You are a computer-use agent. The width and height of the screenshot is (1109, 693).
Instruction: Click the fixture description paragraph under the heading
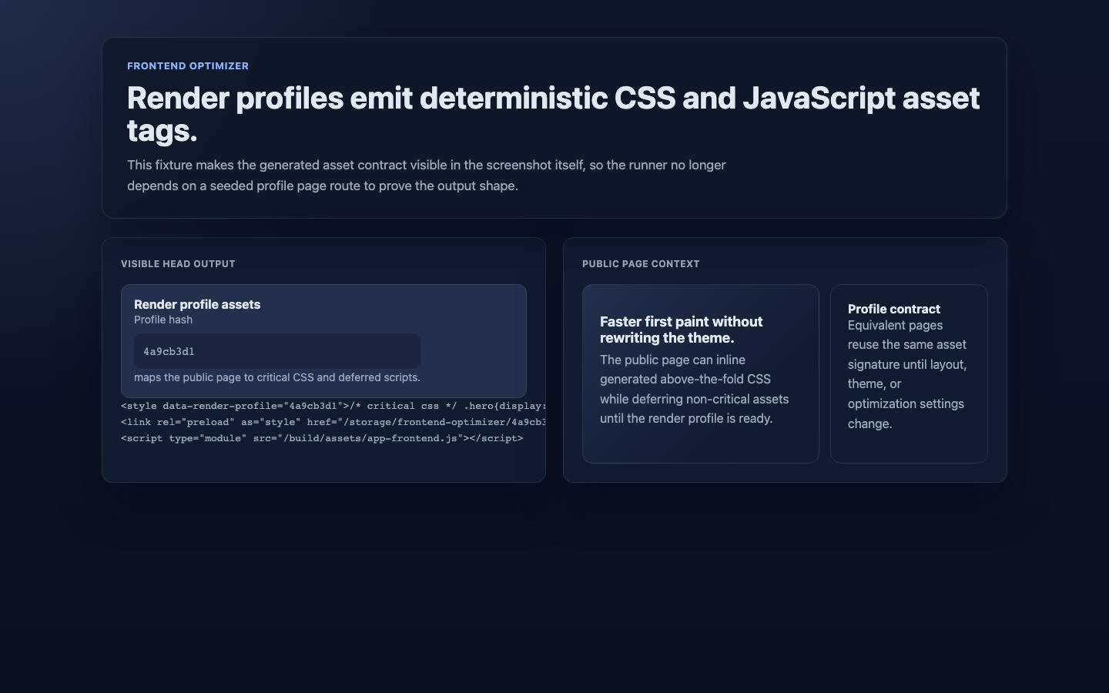[427, 176]
